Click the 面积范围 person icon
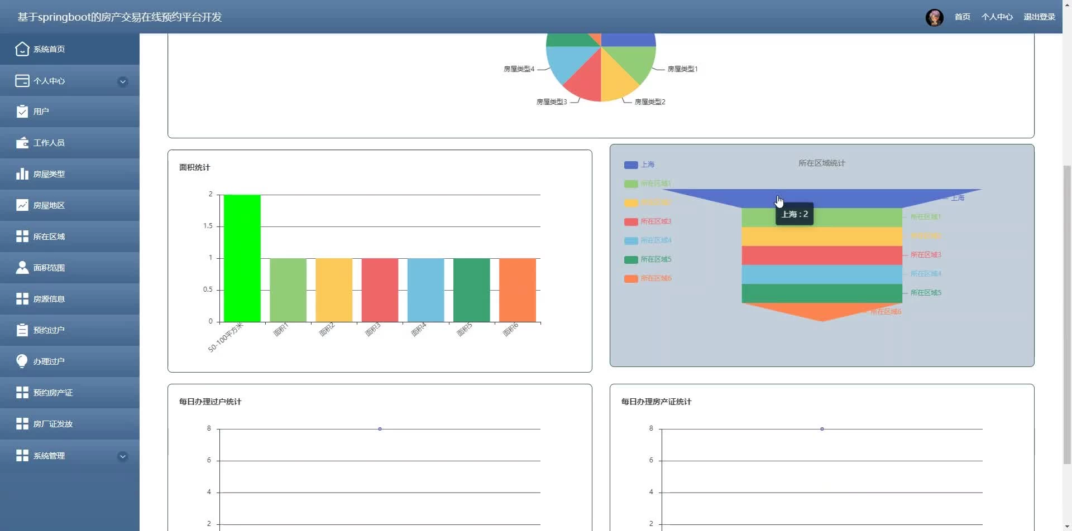Screen dimensions: 1072x531 [22, 268]
